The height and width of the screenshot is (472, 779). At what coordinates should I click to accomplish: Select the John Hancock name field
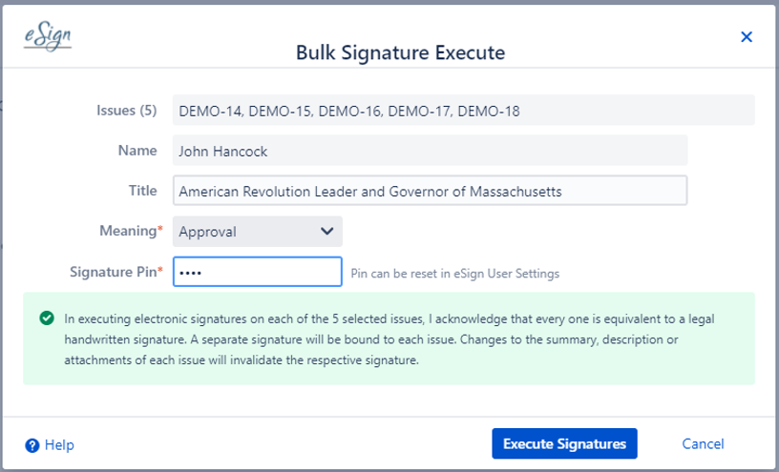(x=430, y=150)
